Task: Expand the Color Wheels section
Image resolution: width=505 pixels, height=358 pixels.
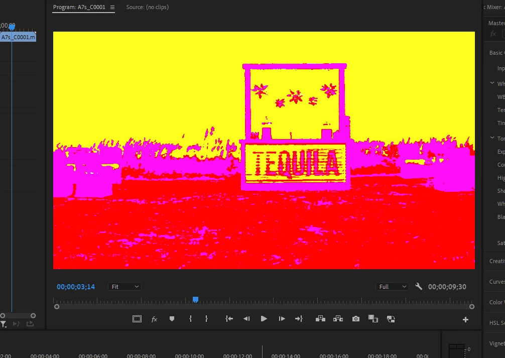Action: pyautogui.click(x=497, y=302)
